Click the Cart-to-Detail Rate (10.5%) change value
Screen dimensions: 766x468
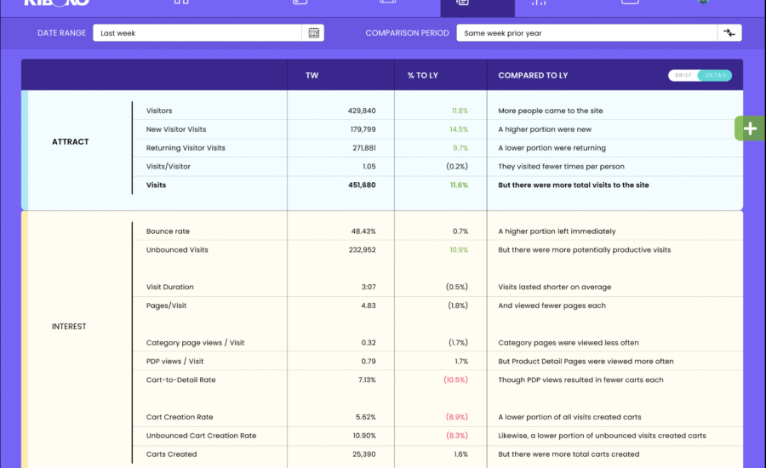455,380
